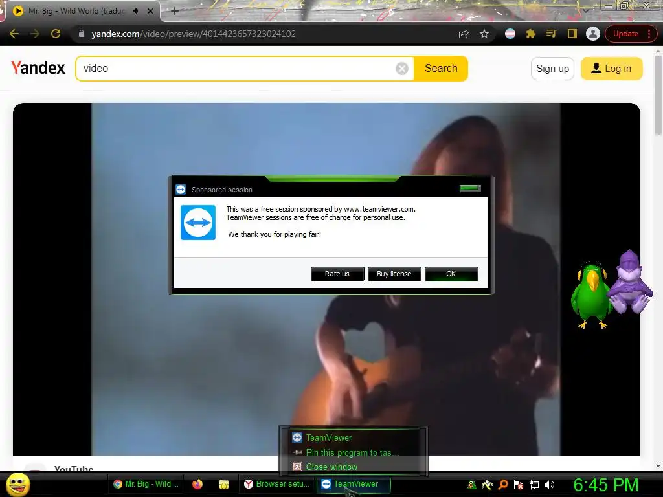Click the first system tray icon
Screen dimensions: 663x497
(472, 485)
